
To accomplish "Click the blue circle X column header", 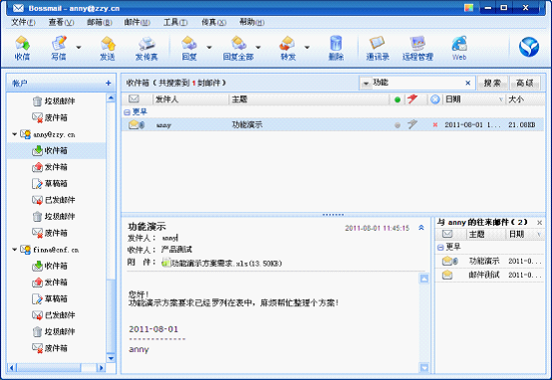I will pos(435,99).
